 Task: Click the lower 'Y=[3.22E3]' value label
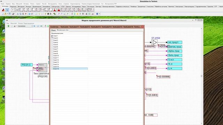[152, 95]
